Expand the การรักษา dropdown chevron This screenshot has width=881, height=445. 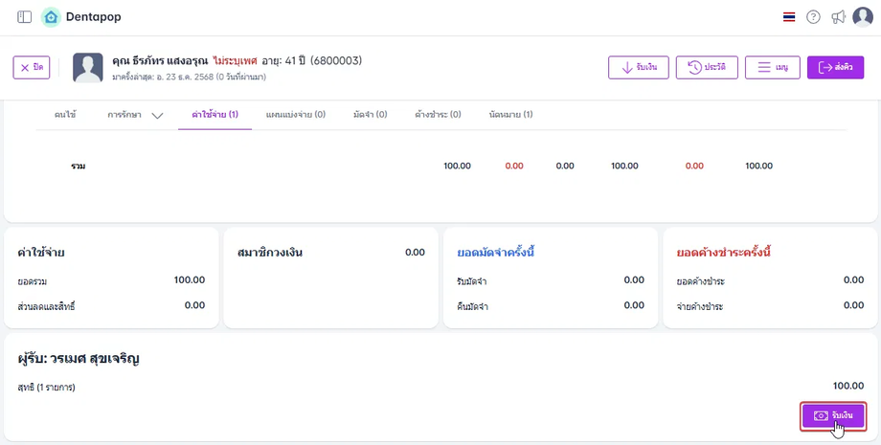point(157,116)
